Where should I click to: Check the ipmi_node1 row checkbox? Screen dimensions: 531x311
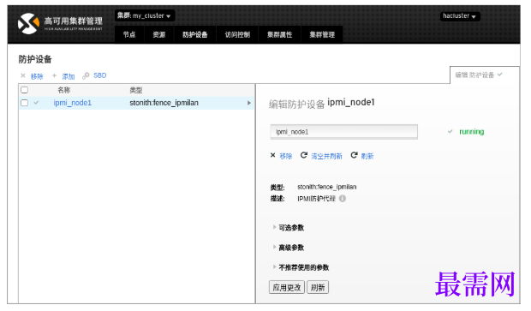24,103
